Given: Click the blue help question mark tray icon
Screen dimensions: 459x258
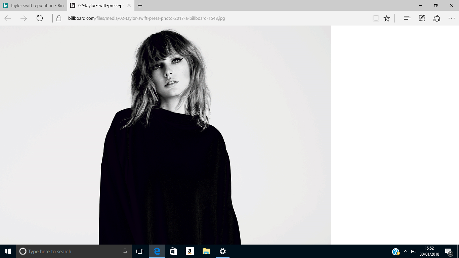Looking at the screenshot, I should click(396, 252).
